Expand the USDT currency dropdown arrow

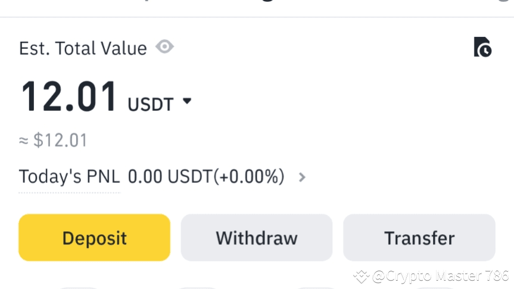coord(186,102)
